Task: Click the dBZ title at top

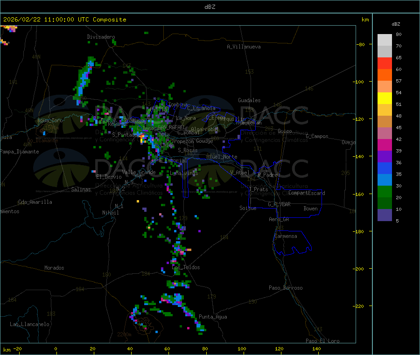Action: click(x=210, y=7)
